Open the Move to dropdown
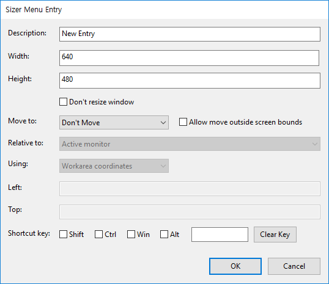Viewport: 329px width, 284px height. pyautogui.click(x=114, y=123)
